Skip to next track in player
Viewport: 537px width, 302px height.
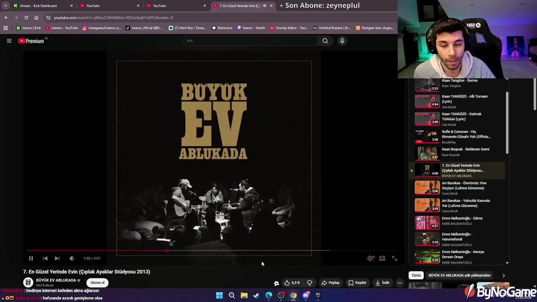click(x=57, y=258)
